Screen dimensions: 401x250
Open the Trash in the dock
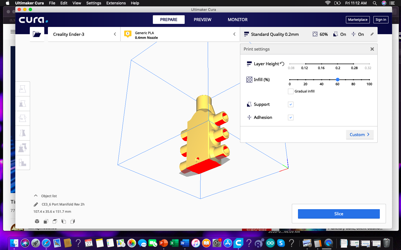coord(387,243)
